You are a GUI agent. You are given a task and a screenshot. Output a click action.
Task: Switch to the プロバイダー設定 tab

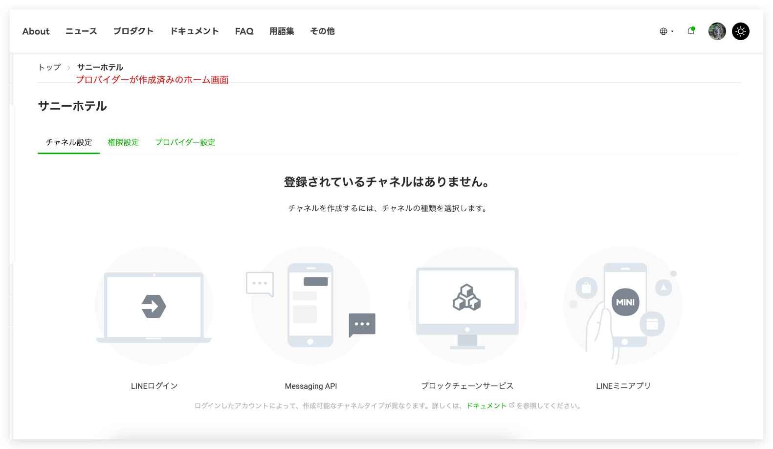[185, 142]
